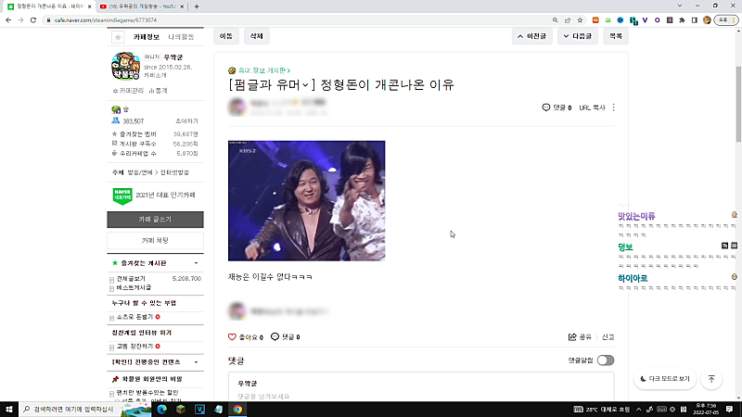Click the cafe favorite star box
742x417 pixels.
coord(118,37)
